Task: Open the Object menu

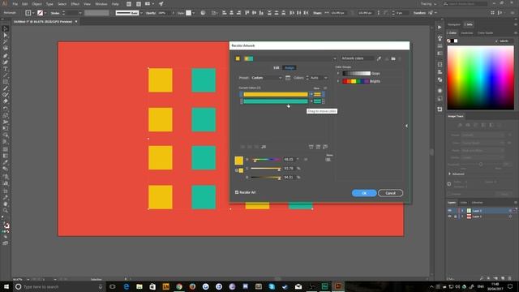Action: coord(36,4)
